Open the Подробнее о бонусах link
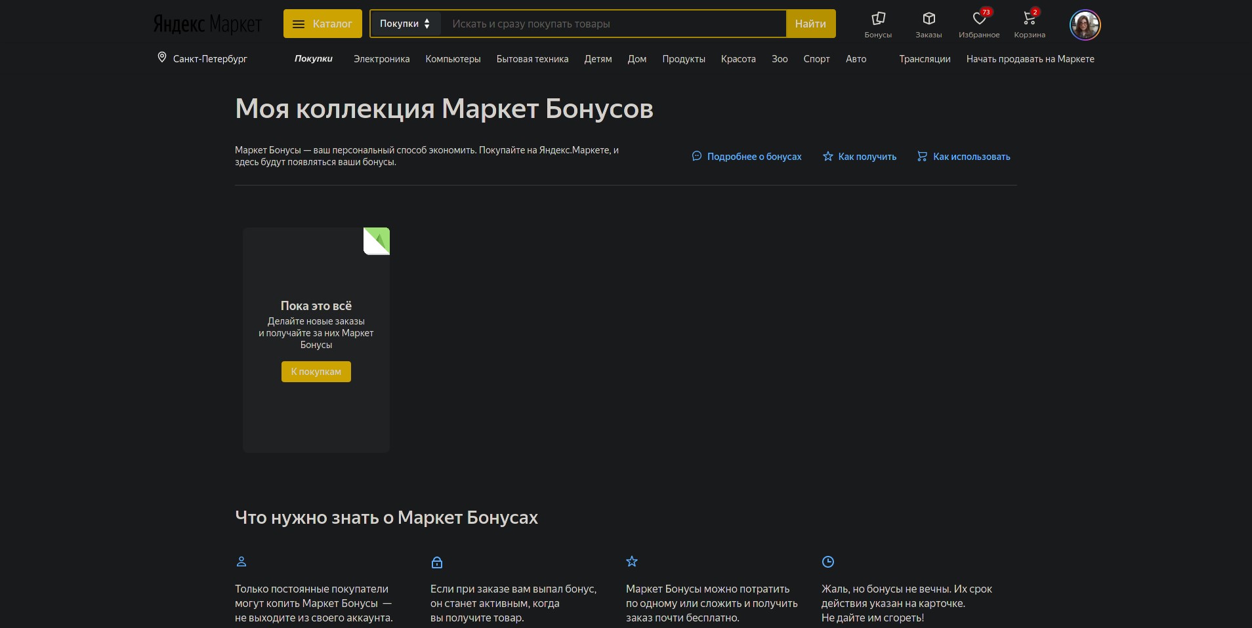This screenshot has width=1252, height=628. tap(754, 157)
